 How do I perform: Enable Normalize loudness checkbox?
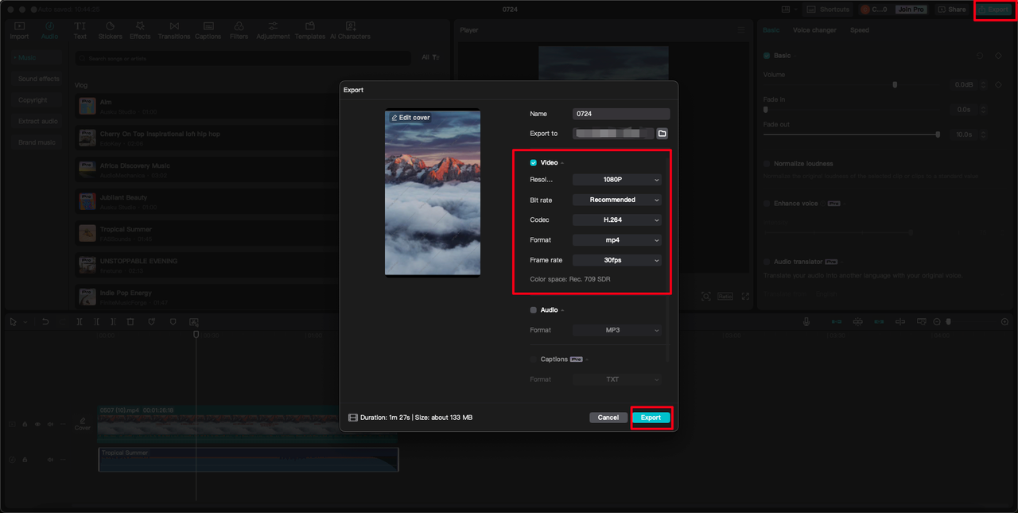click(x=767, y=164)
